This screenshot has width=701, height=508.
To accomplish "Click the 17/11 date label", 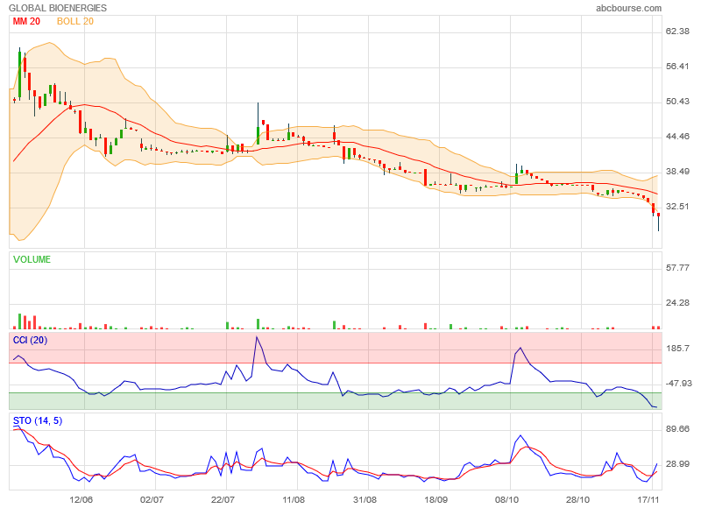I will coord(648,499).
